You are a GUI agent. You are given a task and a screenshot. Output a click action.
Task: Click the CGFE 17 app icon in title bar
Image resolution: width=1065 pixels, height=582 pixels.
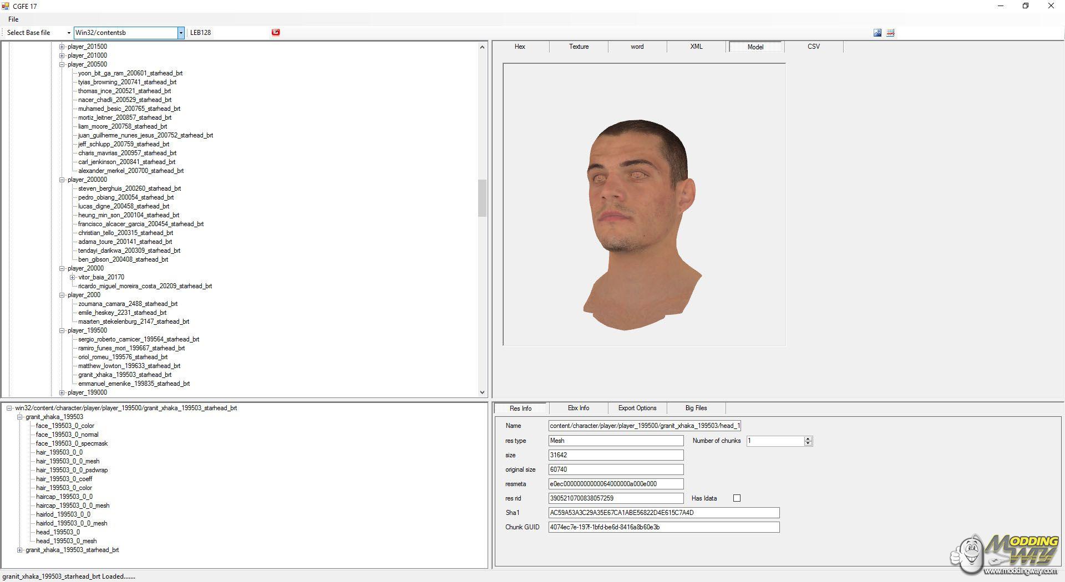pyautogui.click(x=6, y=6)
